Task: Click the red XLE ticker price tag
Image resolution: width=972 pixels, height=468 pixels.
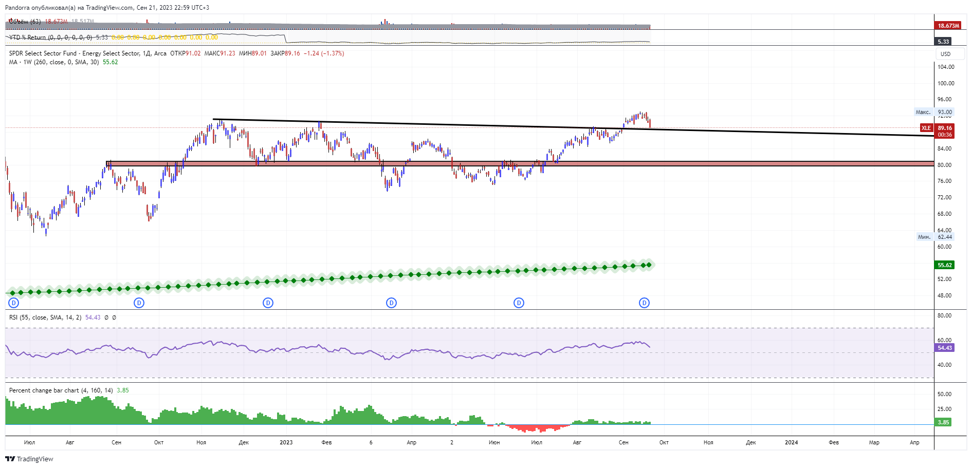Action: tap(926, 128)
